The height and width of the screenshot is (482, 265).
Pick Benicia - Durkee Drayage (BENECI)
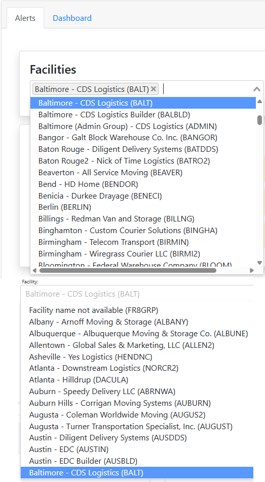pos(143,196)
